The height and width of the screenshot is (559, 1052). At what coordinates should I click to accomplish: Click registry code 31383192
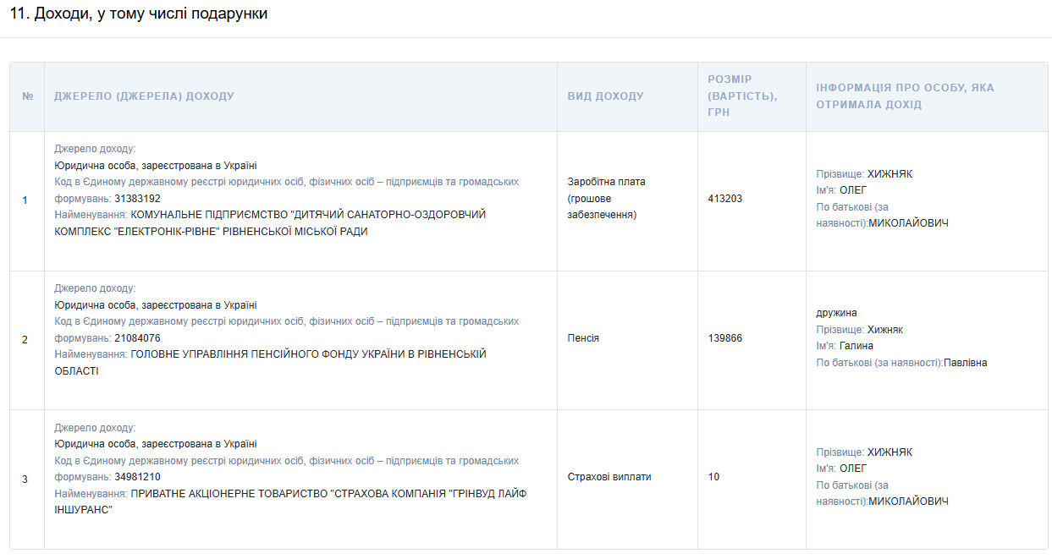pyautogui.click(x=137, y=199)
